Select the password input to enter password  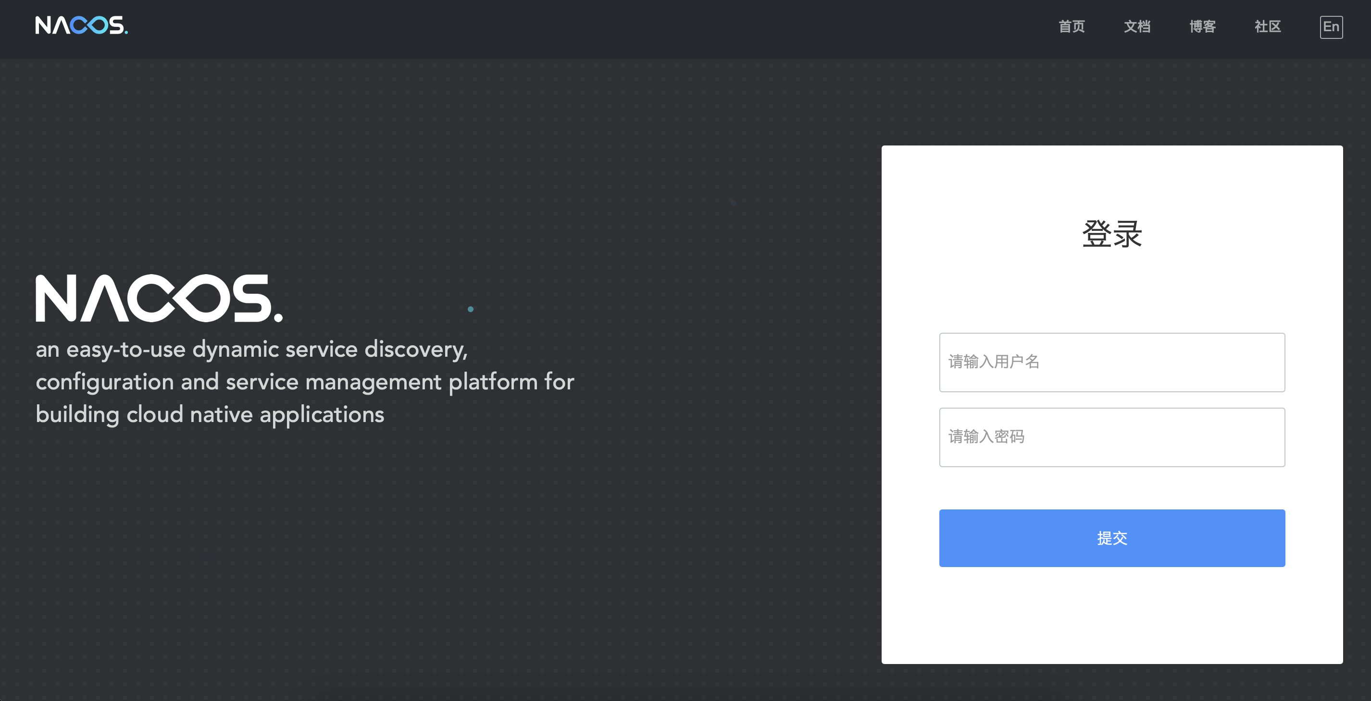click(x=1112, y=437)
